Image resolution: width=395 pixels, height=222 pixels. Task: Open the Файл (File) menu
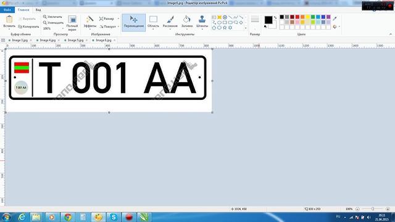(7, 10)
